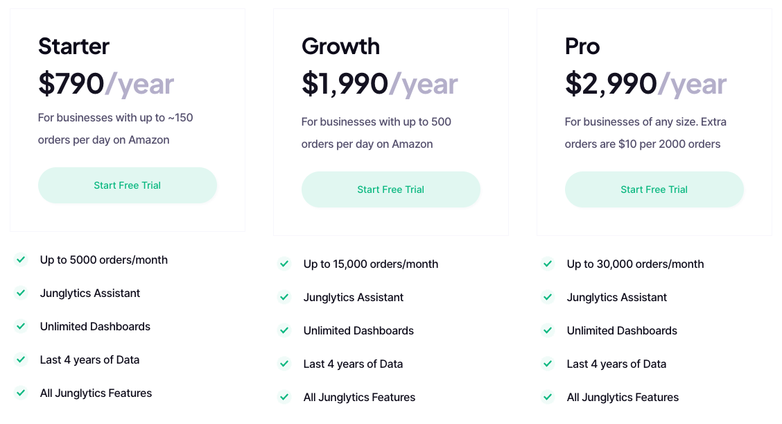Image resolution: width=782 pixels, height=424 pixels.
Task: Click checkmark beside Up to 30,000 orders/month
Action: 548,264
